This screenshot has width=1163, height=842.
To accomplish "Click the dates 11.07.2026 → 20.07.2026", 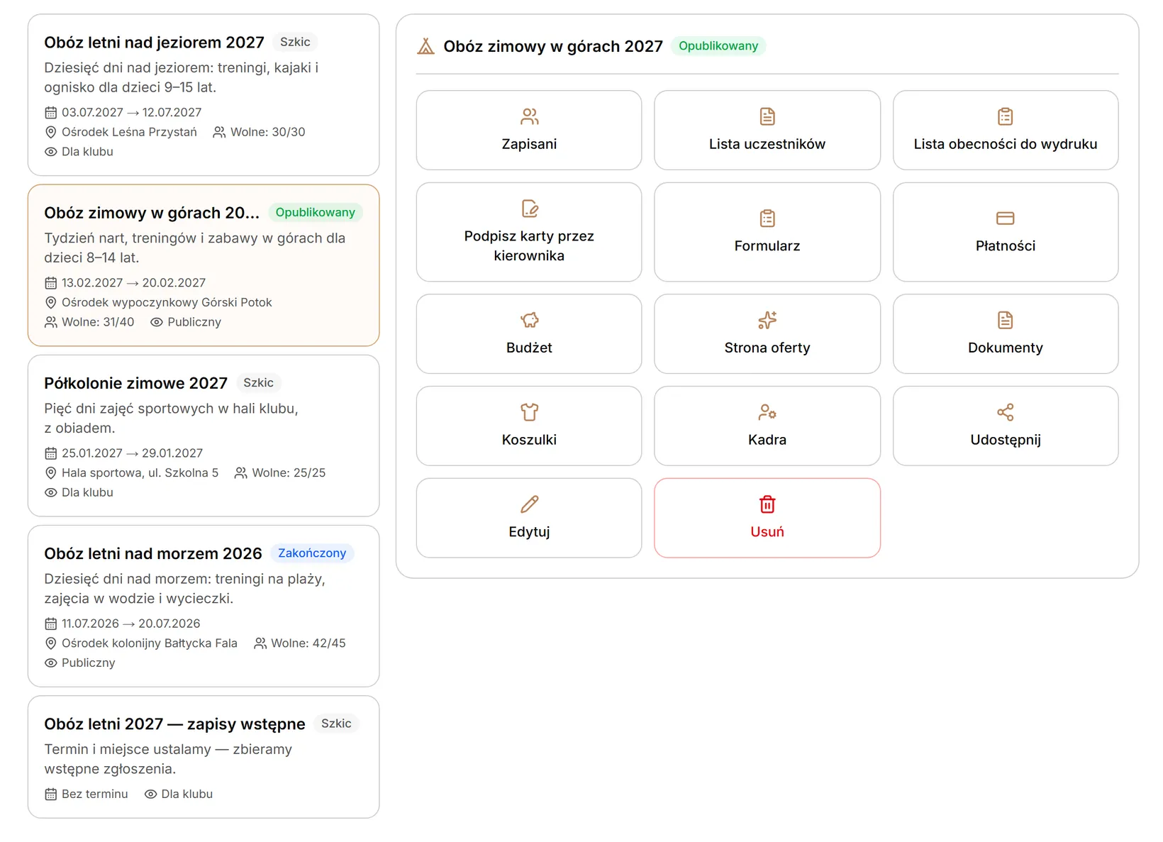I will pyautogui.click(x=130, y=624).
